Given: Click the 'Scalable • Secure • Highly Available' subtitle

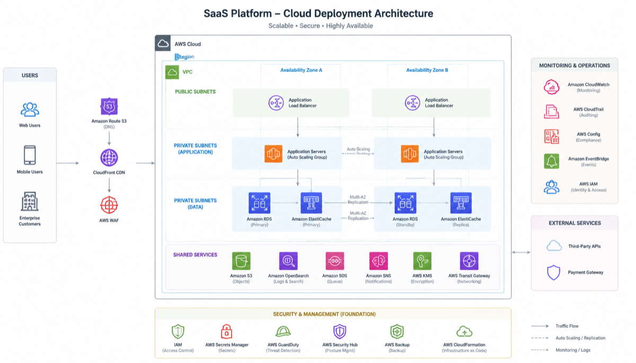Looking at the screenshot, I should click(321, 26).
